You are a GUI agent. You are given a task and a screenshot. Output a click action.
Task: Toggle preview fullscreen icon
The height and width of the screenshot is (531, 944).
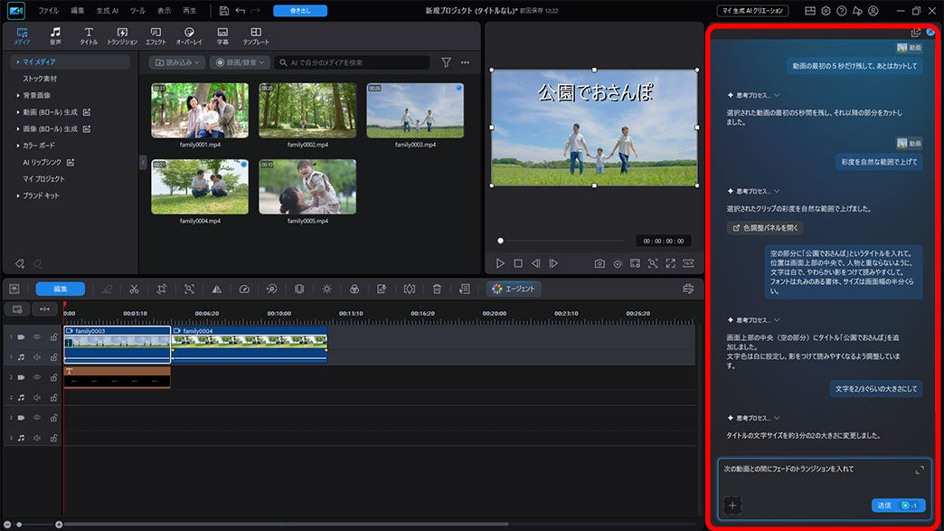tap(670, 263)
